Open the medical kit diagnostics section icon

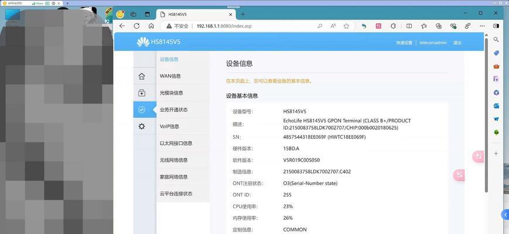pos(142,93)
